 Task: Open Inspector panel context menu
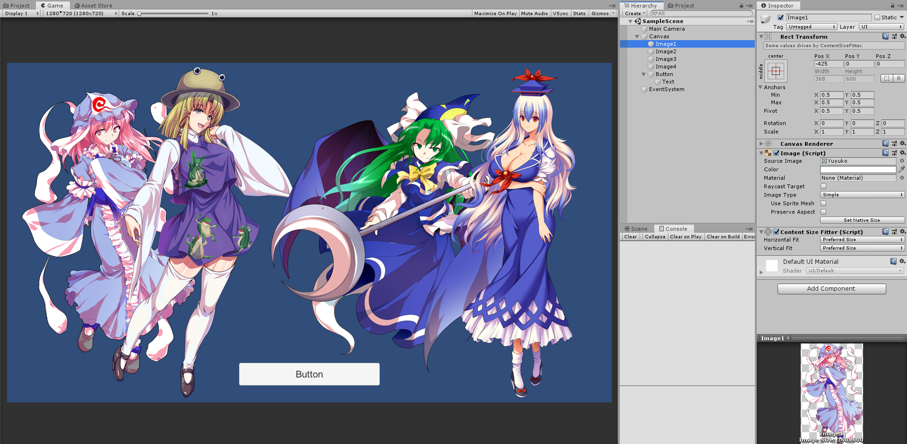(x=901, y=6)
